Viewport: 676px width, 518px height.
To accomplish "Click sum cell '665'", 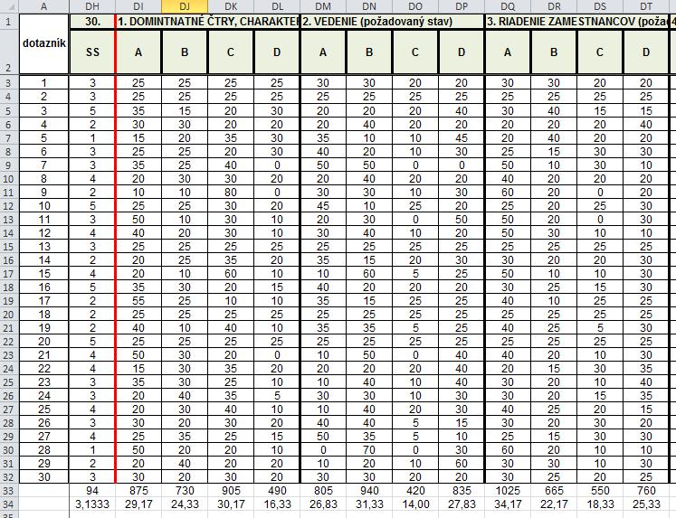I will (x=554, y=491).
